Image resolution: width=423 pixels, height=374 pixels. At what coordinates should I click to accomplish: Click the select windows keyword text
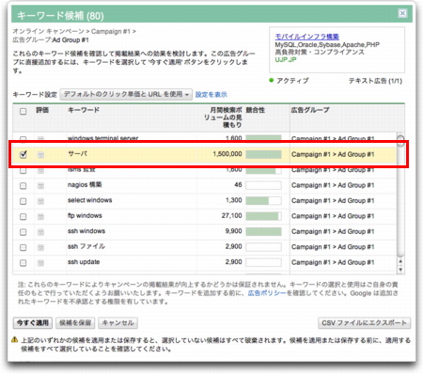(89, 200)
